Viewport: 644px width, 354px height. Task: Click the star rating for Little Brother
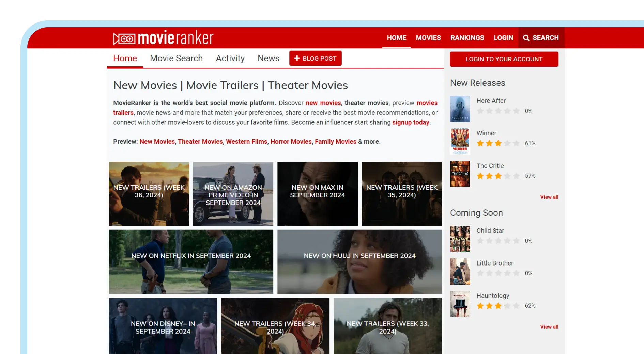point(498,273)
